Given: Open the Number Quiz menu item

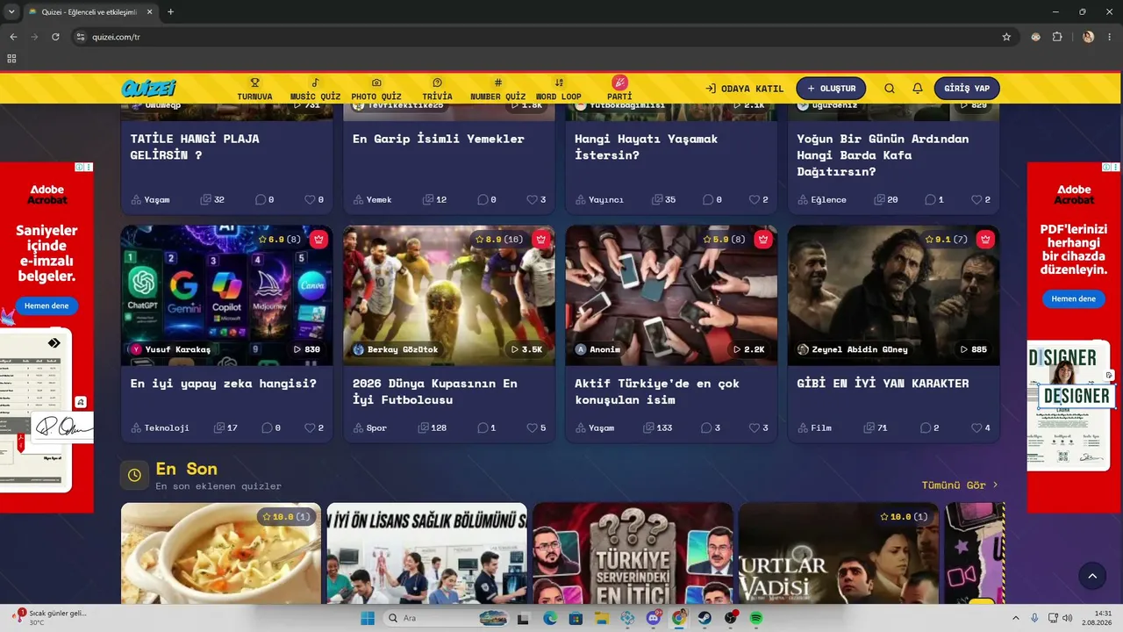Looking at the screenshot, I should click(497, 90).
